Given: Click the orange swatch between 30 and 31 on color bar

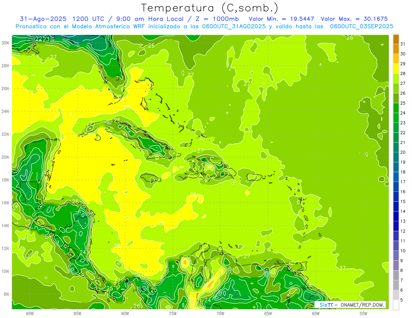Looking at the screenshot, I should (396, 49).
